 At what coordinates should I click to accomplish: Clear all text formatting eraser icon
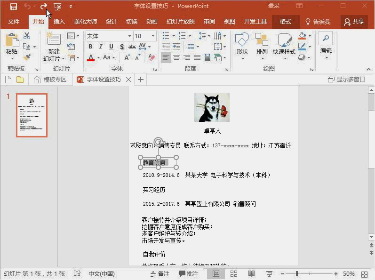tap(152, 57)
